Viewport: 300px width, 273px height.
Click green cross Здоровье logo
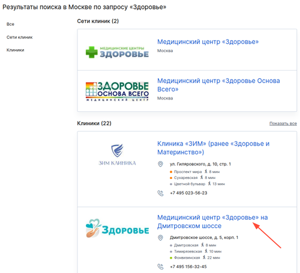(x=117, y=52)
